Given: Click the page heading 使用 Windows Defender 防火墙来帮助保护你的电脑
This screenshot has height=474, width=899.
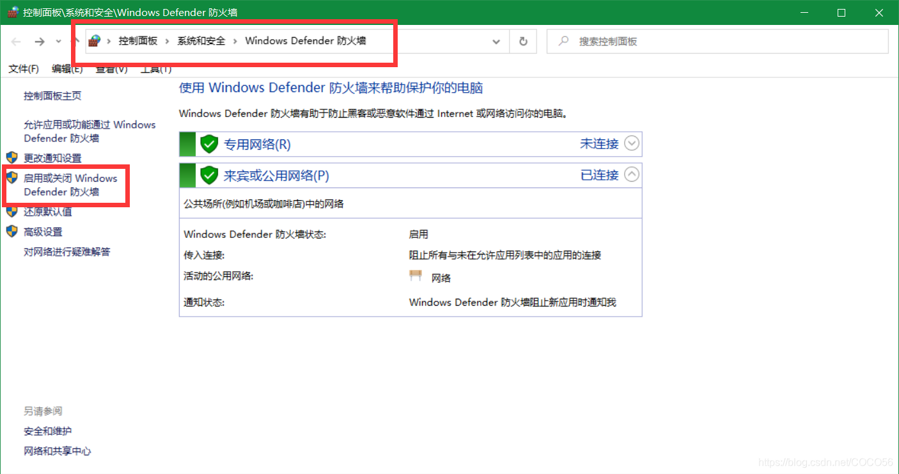Looking at the screenshot, I should pos(331,88).
